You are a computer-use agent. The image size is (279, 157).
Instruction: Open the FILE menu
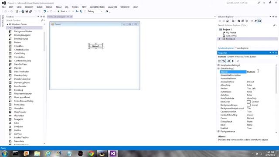point(4,7)
